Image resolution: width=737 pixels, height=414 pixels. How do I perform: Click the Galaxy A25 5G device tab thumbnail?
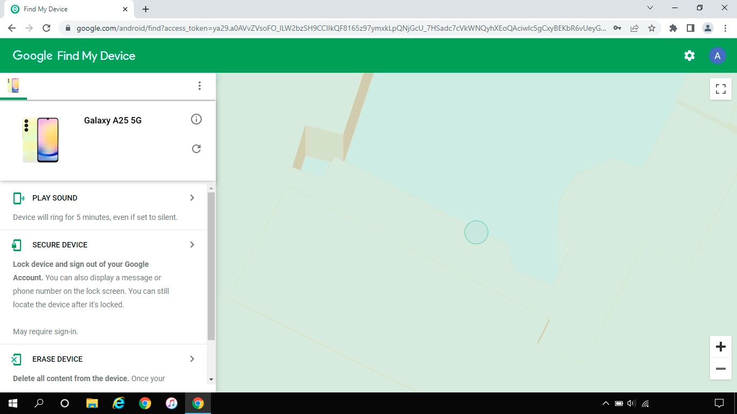pyautogui.click(x=13, y=85)
